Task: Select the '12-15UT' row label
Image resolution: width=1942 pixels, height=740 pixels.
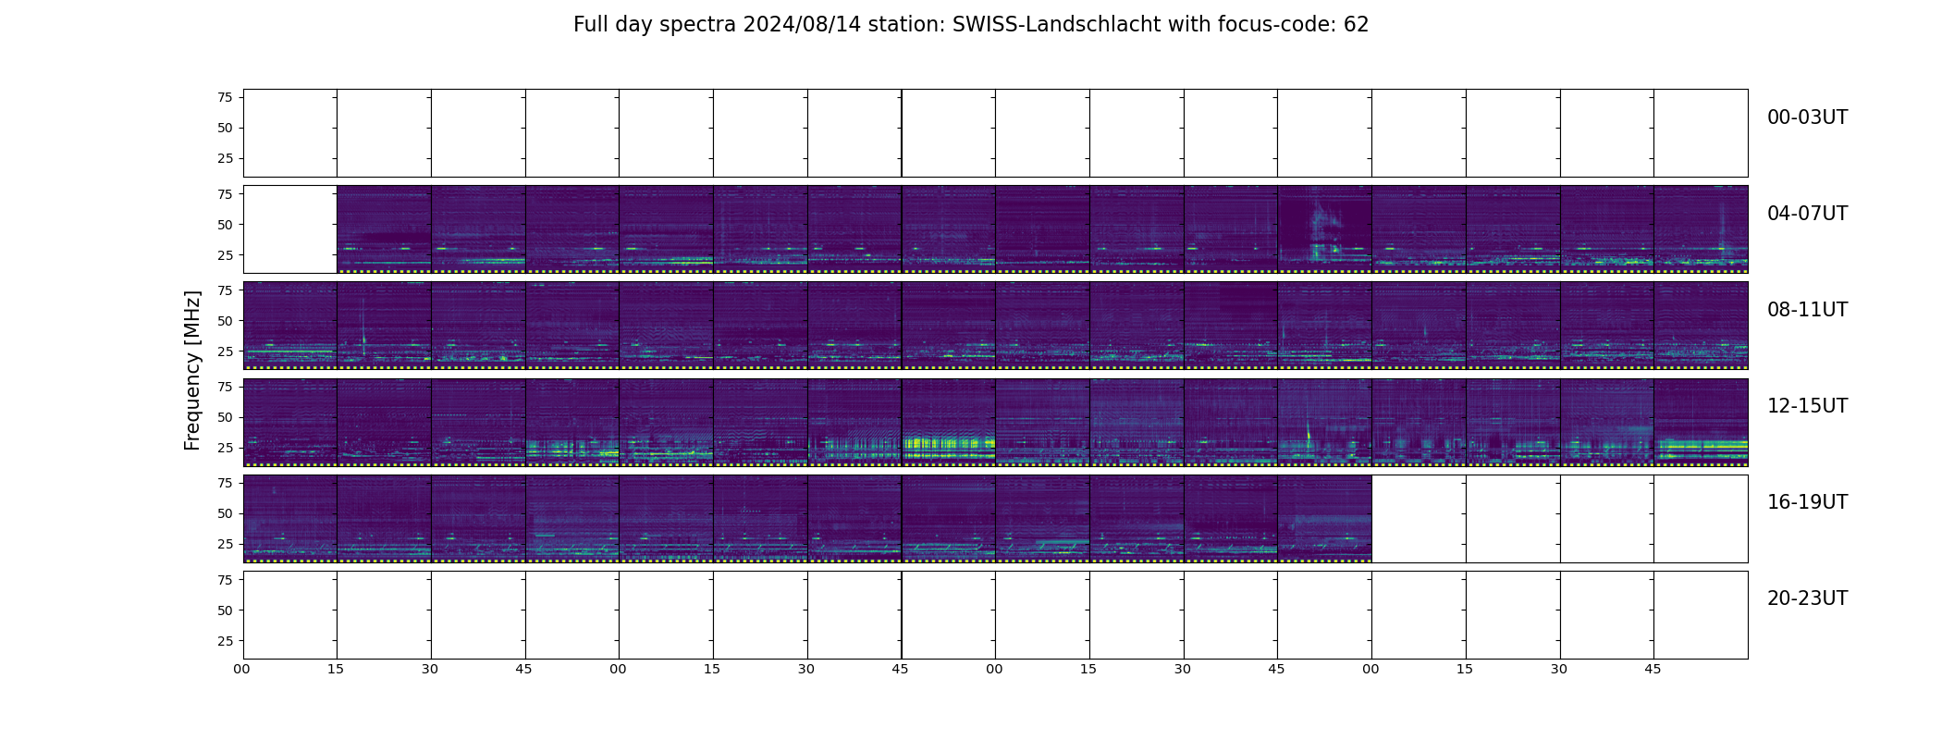Action: tap(1807, 406)
